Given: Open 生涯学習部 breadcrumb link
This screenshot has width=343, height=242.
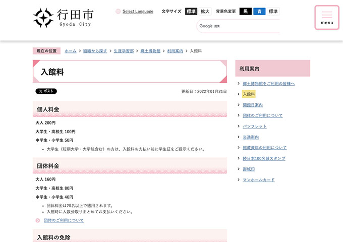Looking at the screenshot, I should 124,51.
